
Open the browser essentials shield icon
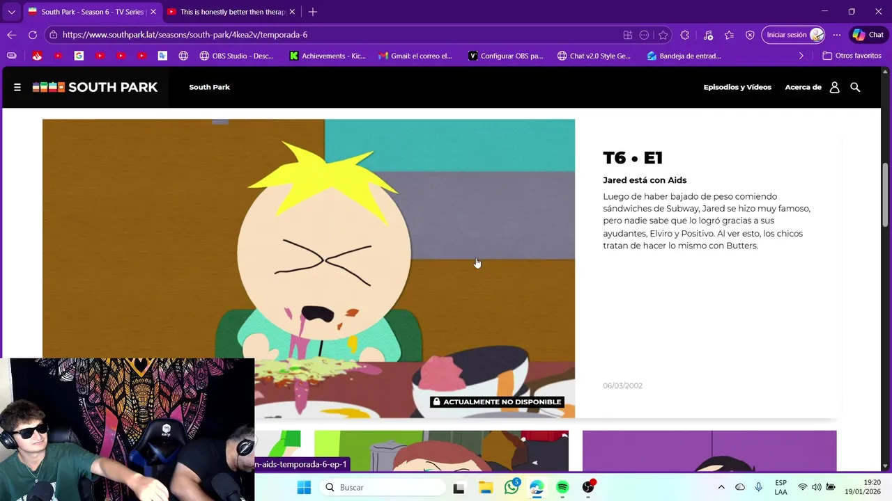pyautogui.click(x=750, y=35)
